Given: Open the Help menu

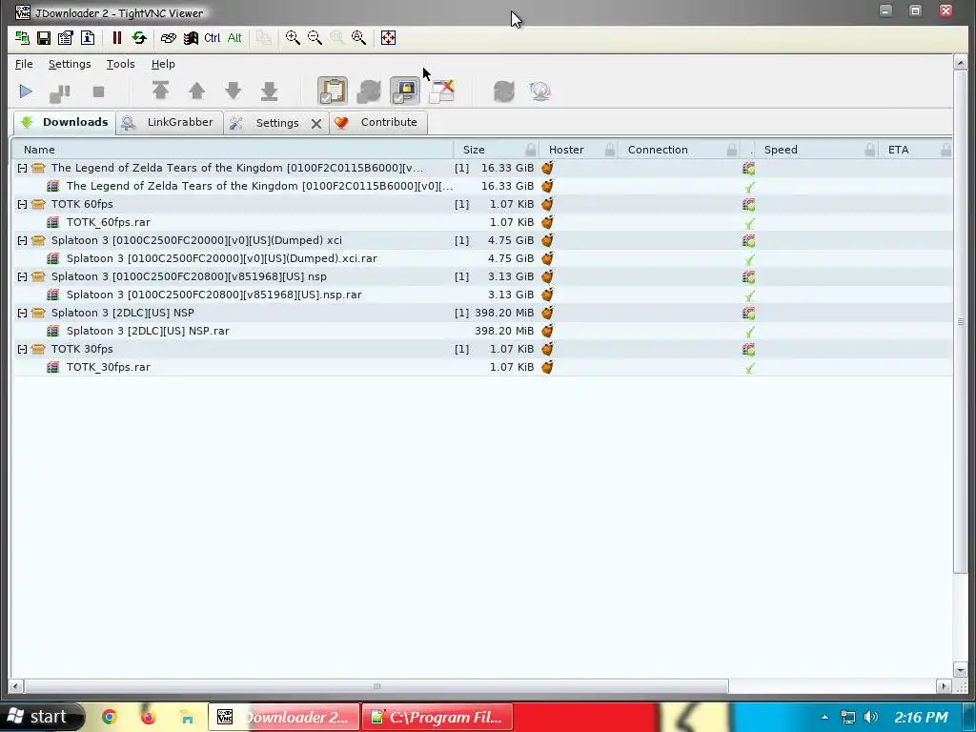Looking at the screenshot, I should (163, 64).
